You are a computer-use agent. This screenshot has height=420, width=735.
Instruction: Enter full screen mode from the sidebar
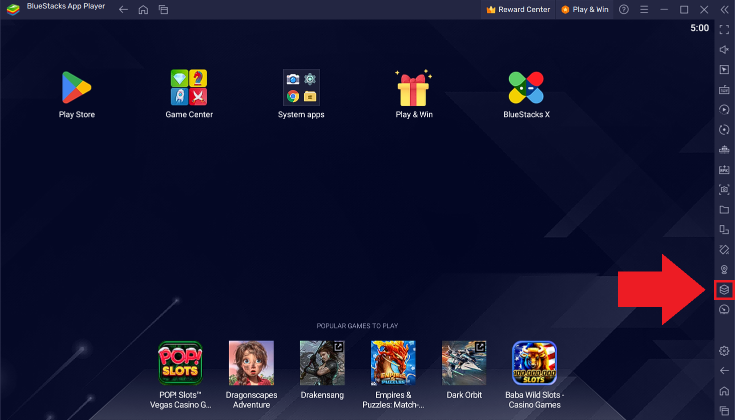(724, 29)
